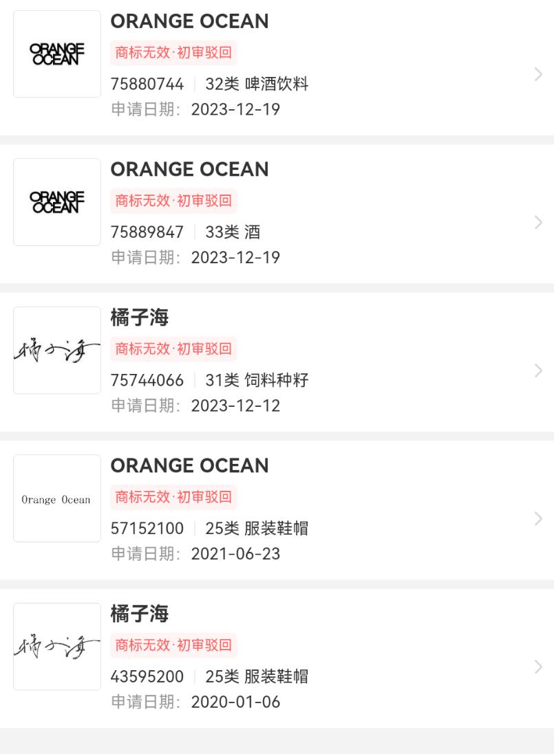The height and width of the screenshot is (754, 554).
Task: Click 橘子海 title of entry 43595200
Action: [140, 614]
